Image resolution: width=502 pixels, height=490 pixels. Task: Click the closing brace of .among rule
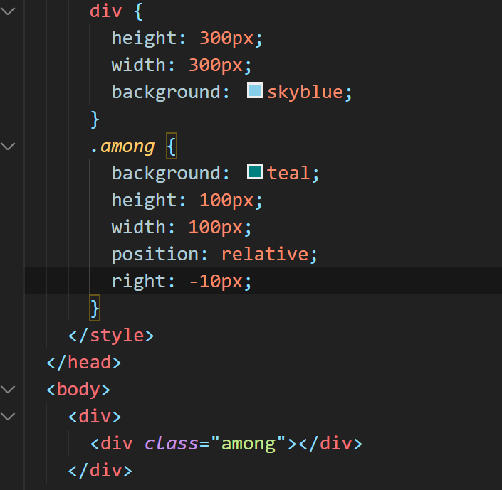[x=95, y=309]
